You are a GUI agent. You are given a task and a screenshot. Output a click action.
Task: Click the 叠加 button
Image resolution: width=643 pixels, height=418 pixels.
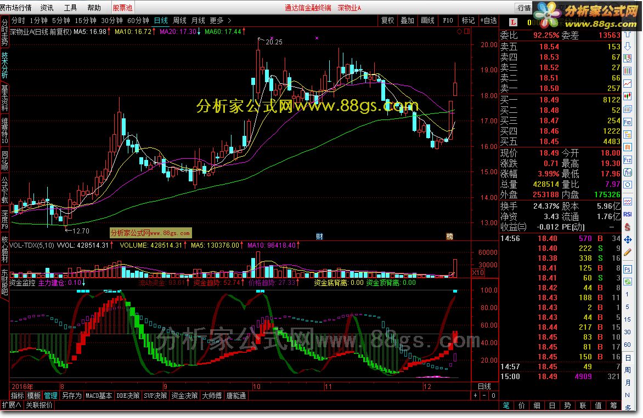pyautogui.click(x=407, y=20)
